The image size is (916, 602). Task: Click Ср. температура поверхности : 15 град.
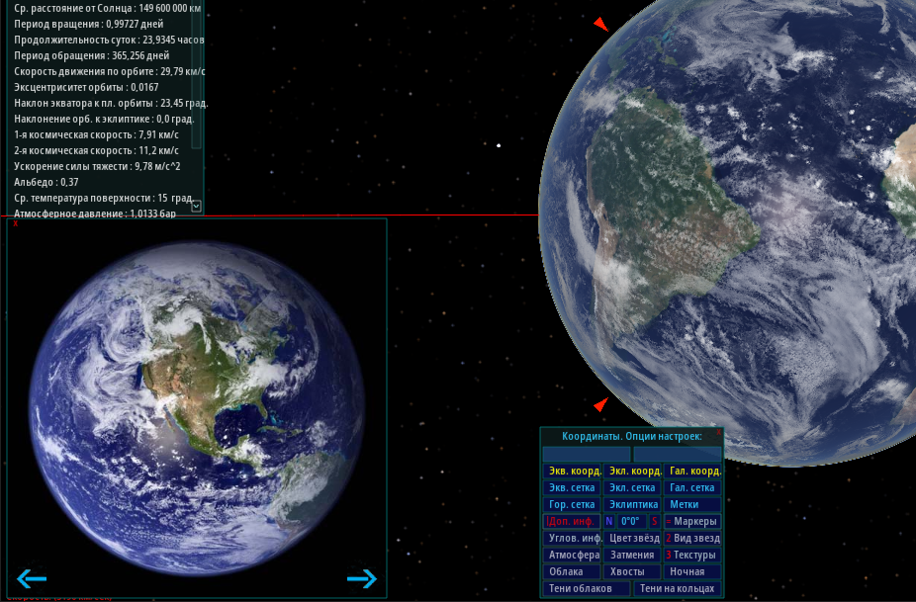point(104,198)
